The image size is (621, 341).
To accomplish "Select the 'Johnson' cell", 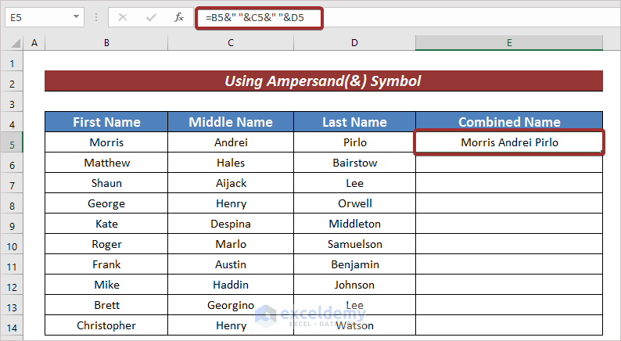I will point(354,285).
